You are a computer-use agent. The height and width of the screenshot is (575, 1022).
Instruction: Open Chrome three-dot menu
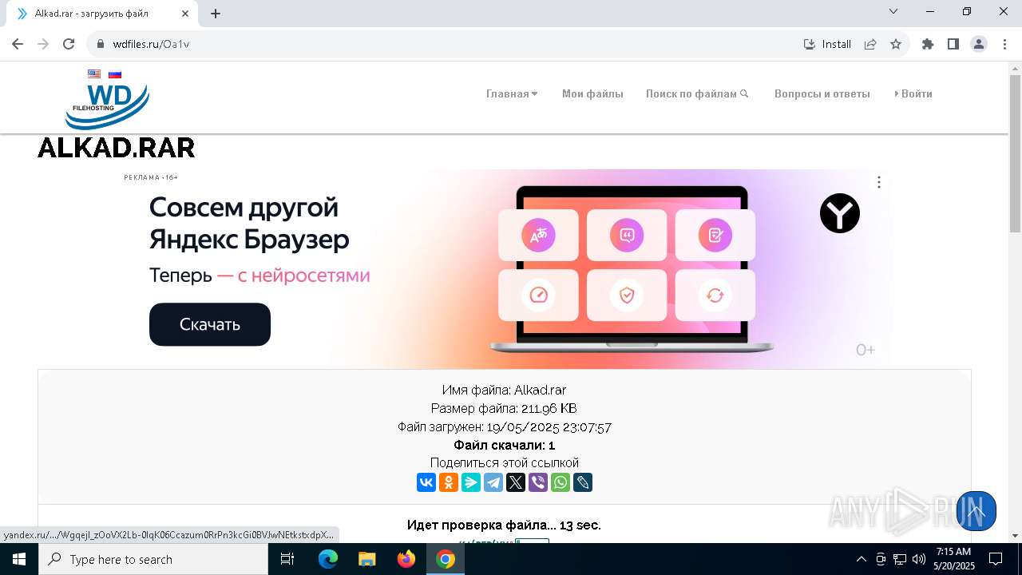coord(1004,44)
